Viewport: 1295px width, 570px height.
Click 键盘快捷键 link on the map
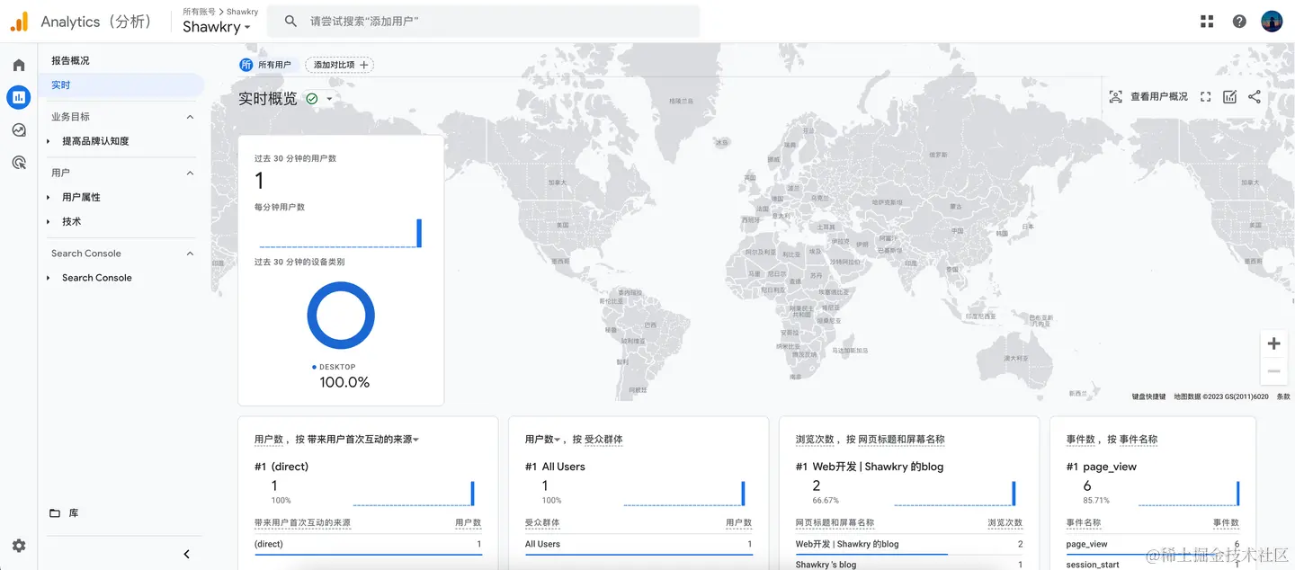[x=1148, y=396]
